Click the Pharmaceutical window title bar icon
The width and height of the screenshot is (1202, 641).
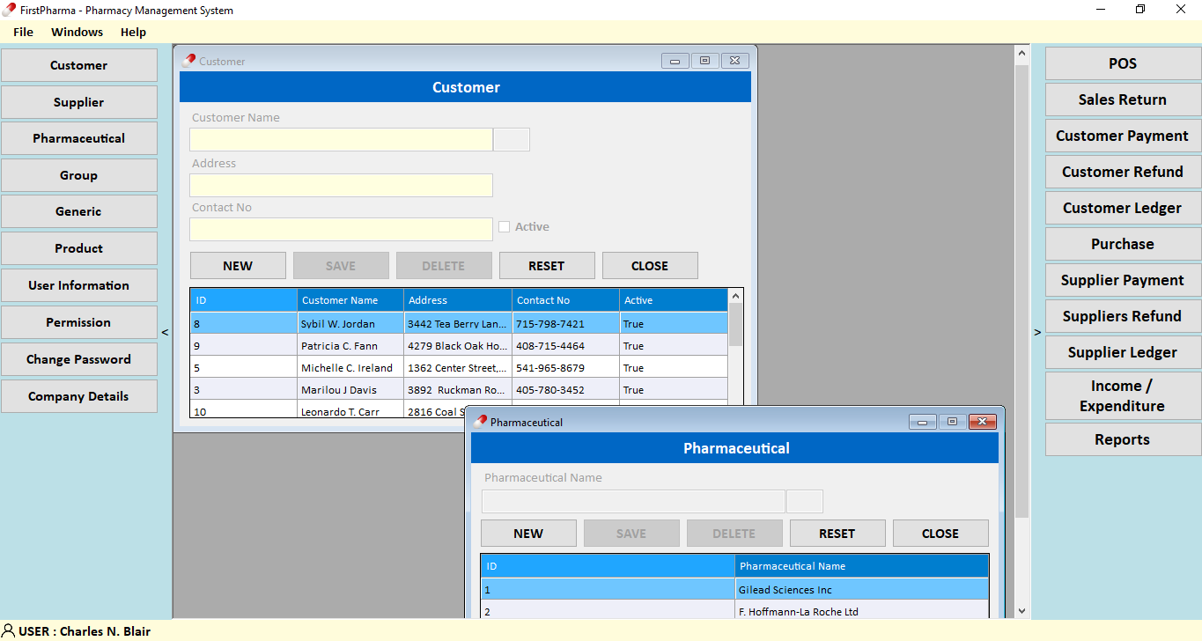478,422
